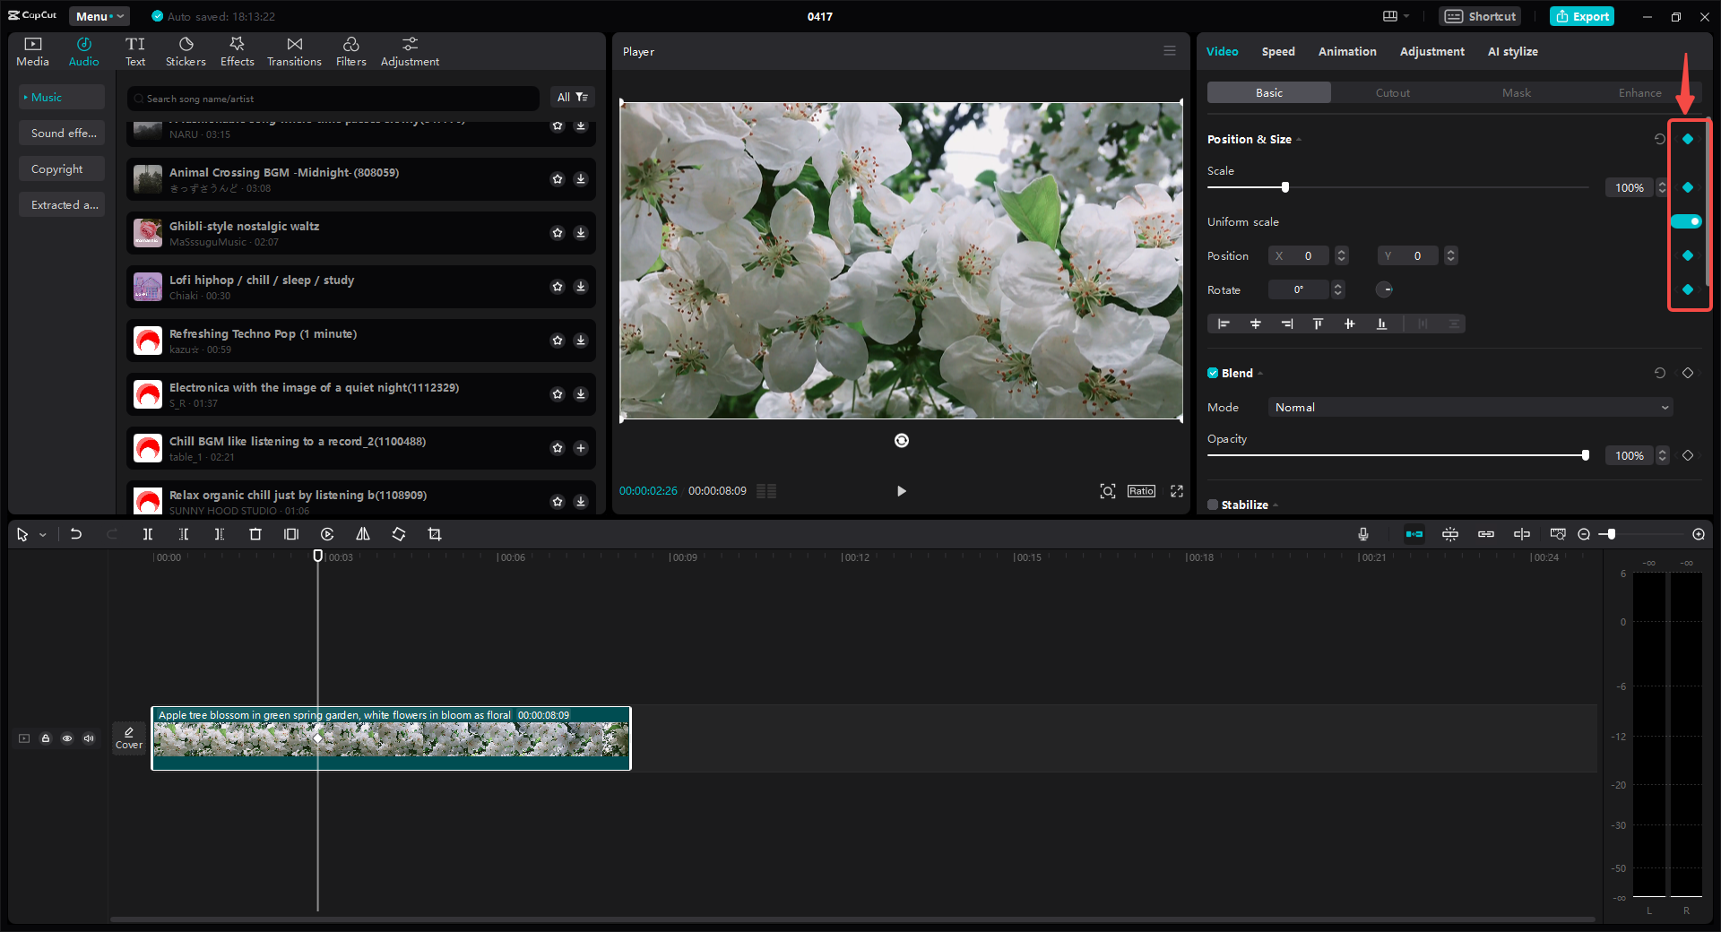
Task: Open the Blend Mode Normal dropdown
Action: 1468,407
